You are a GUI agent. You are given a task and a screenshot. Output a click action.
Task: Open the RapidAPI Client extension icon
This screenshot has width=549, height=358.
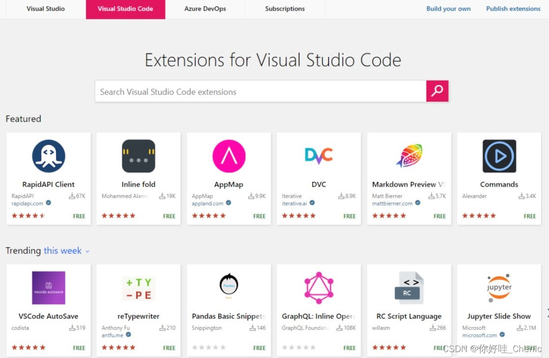[48, 156]
